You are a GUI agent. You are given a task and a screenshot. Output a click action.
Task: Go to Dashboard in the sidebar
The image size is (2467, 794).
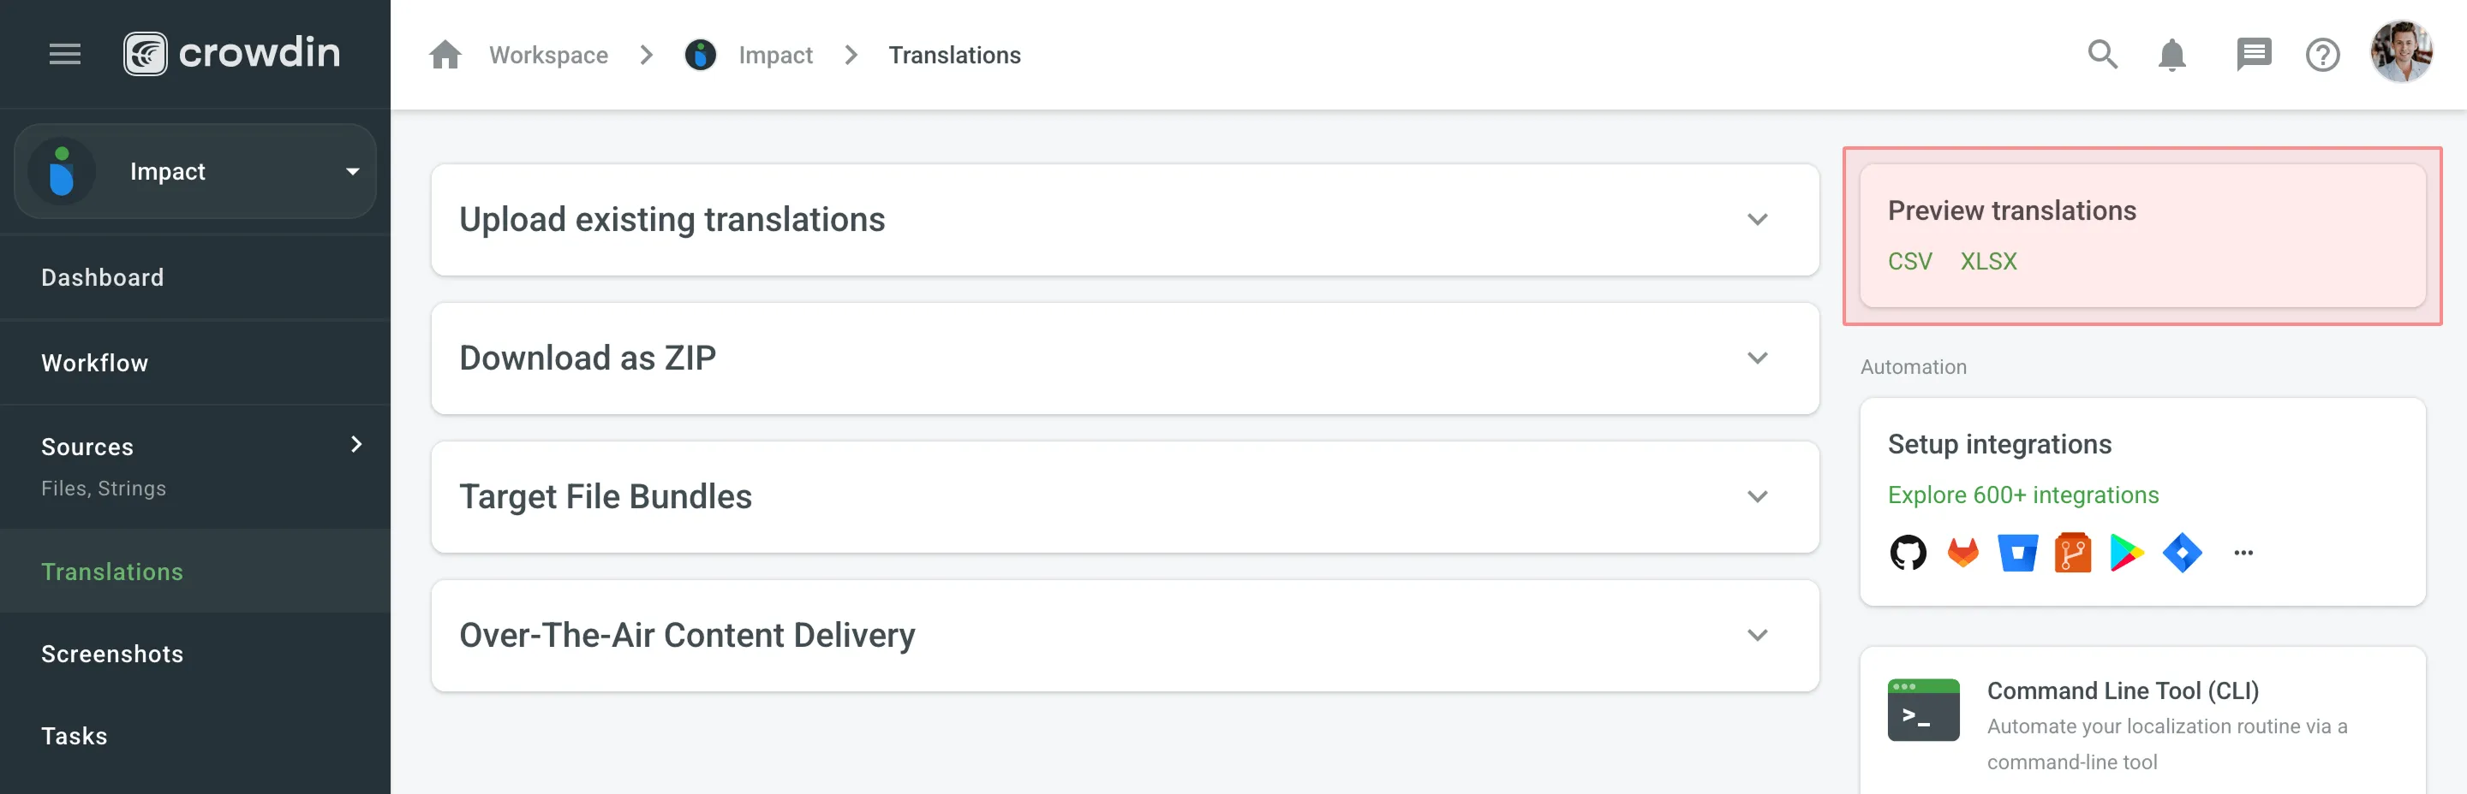[x=103, y=277]
